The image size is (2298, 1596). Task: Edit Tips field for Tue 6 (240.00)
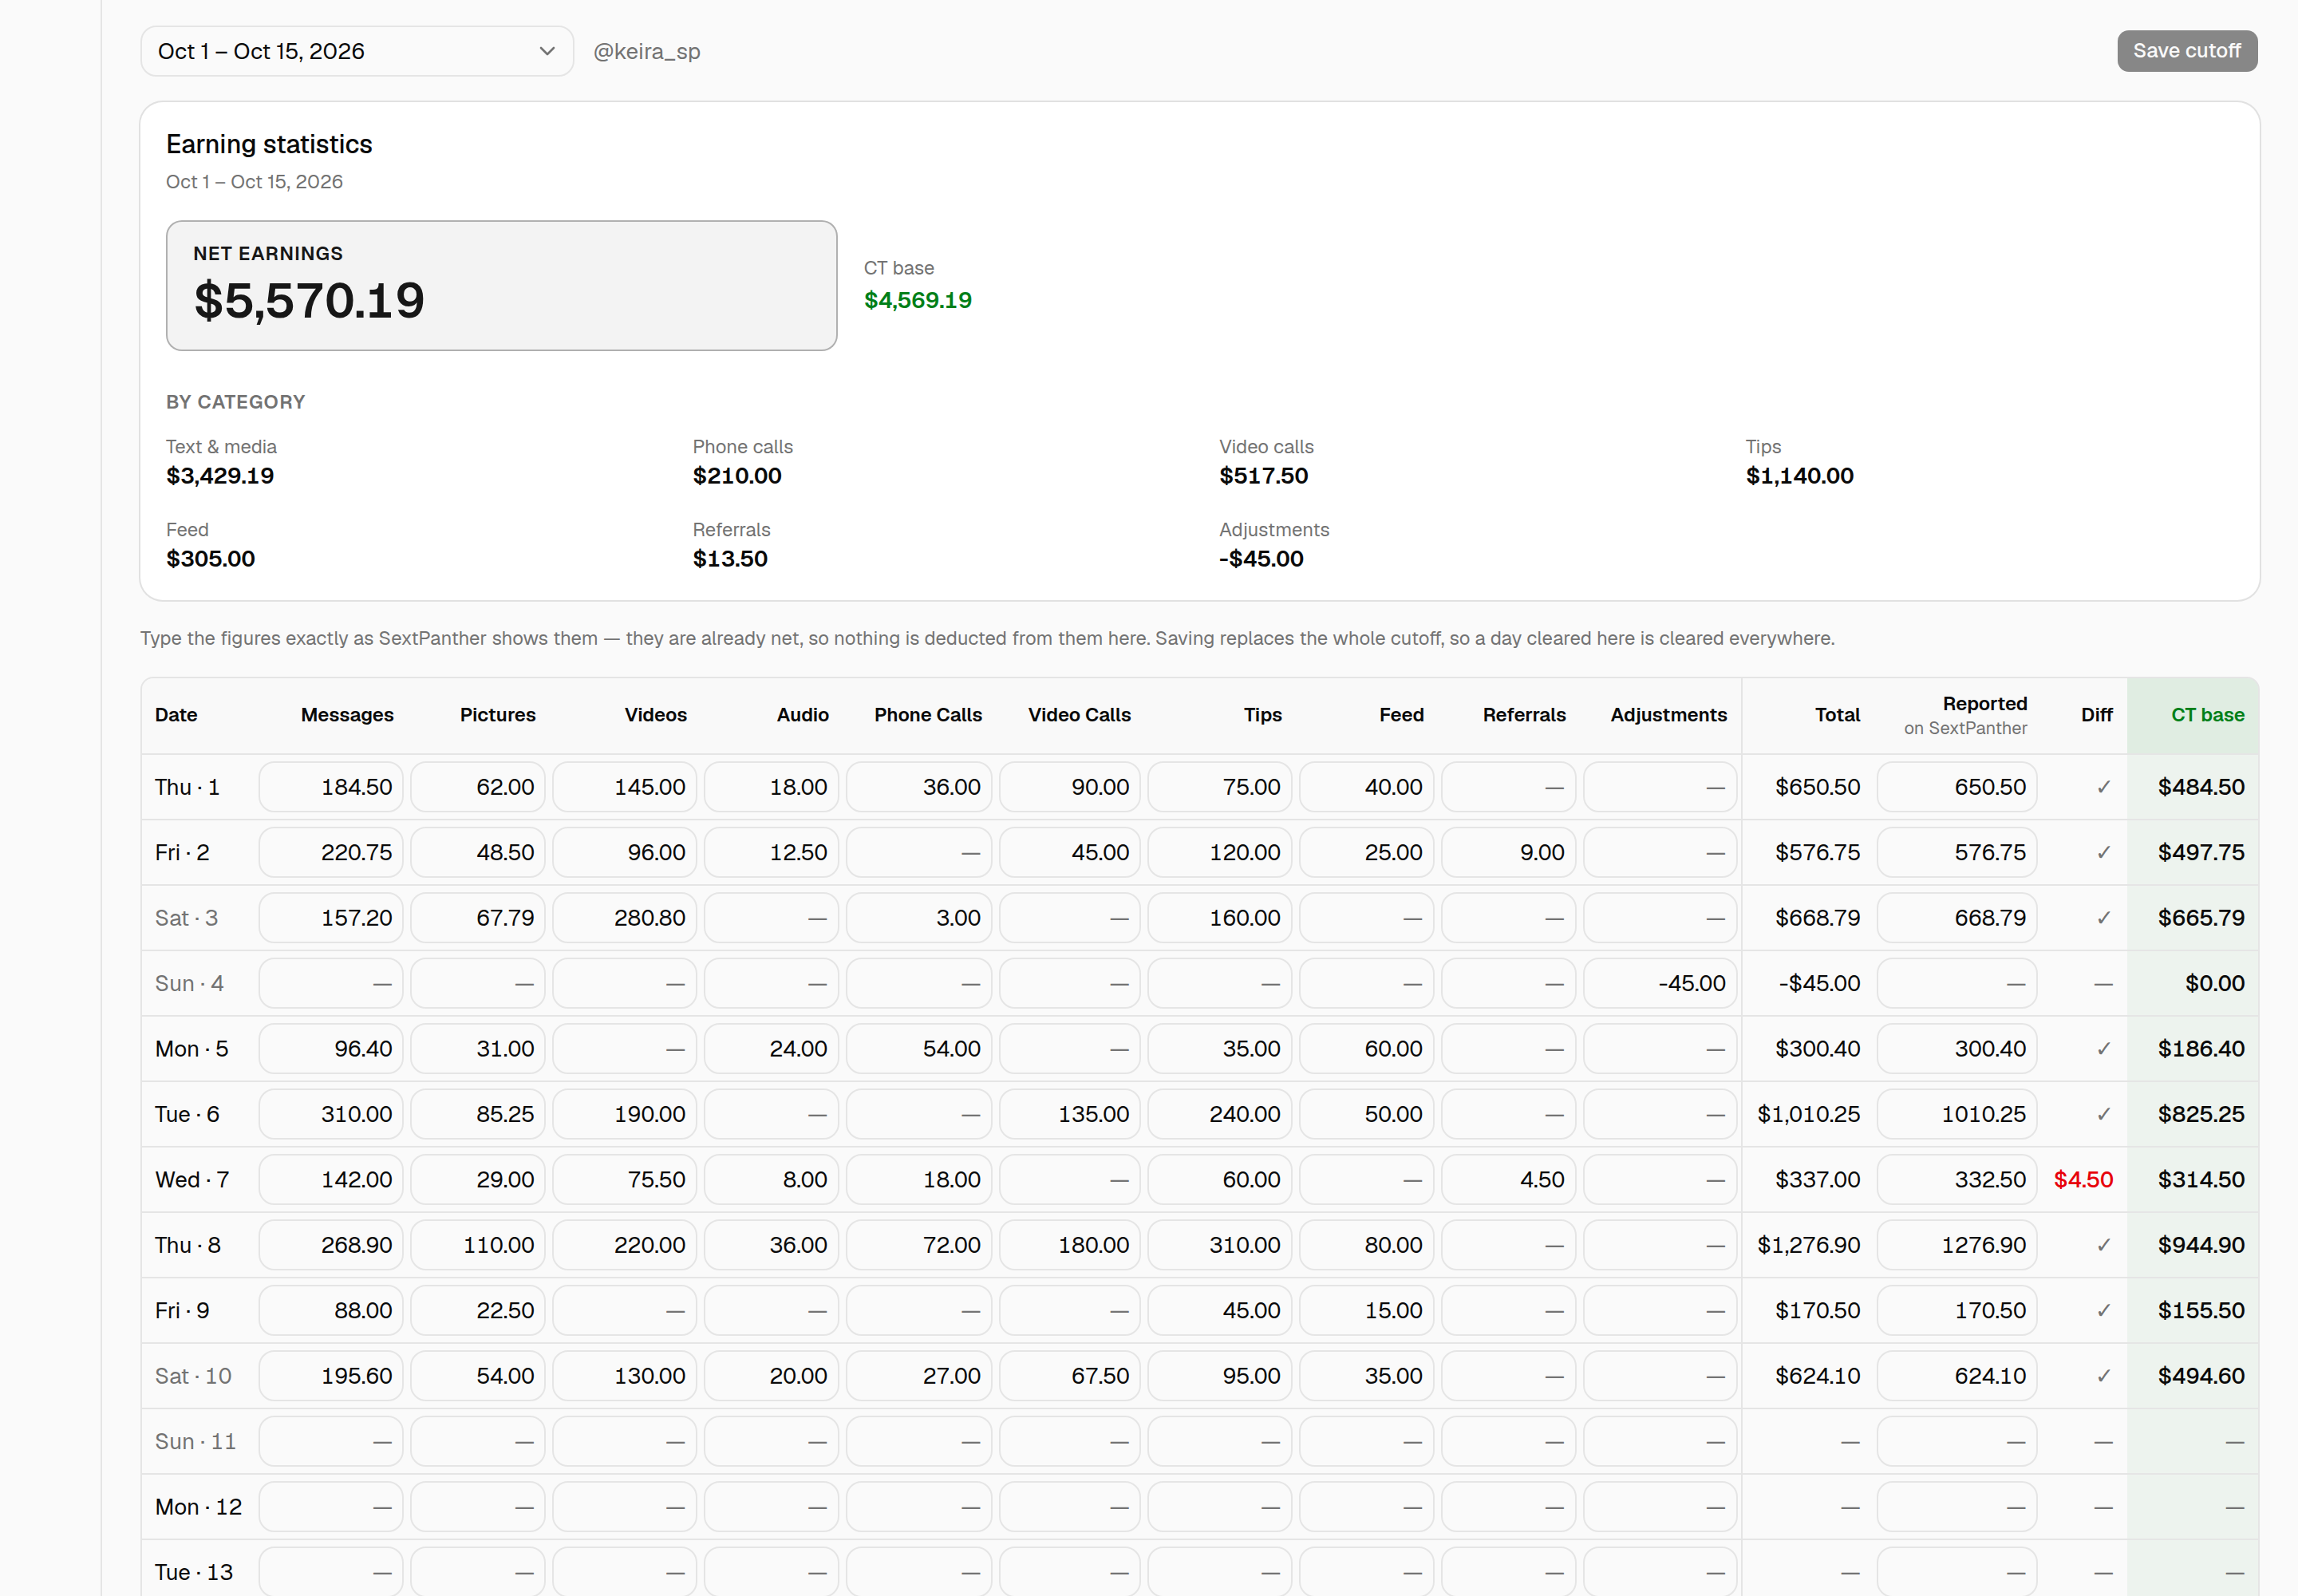coord(1219,1114)
